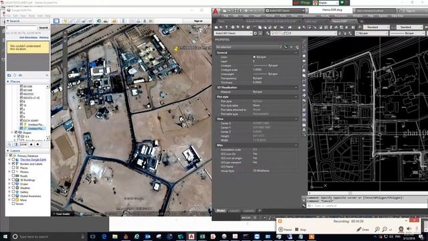The width and height of the screenshot is (428, 241).
Task: Click the AutoCAD redo arrow icon
Action: (290, 27)
